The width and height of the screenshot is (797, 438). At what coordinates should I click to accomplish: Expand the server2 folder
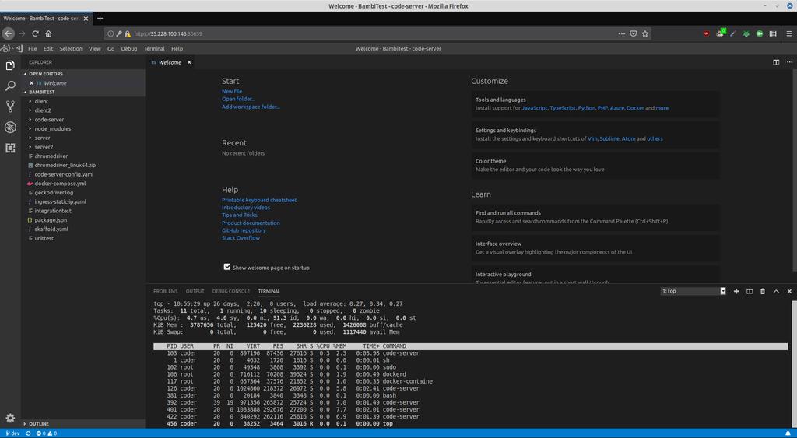point(84,147)
